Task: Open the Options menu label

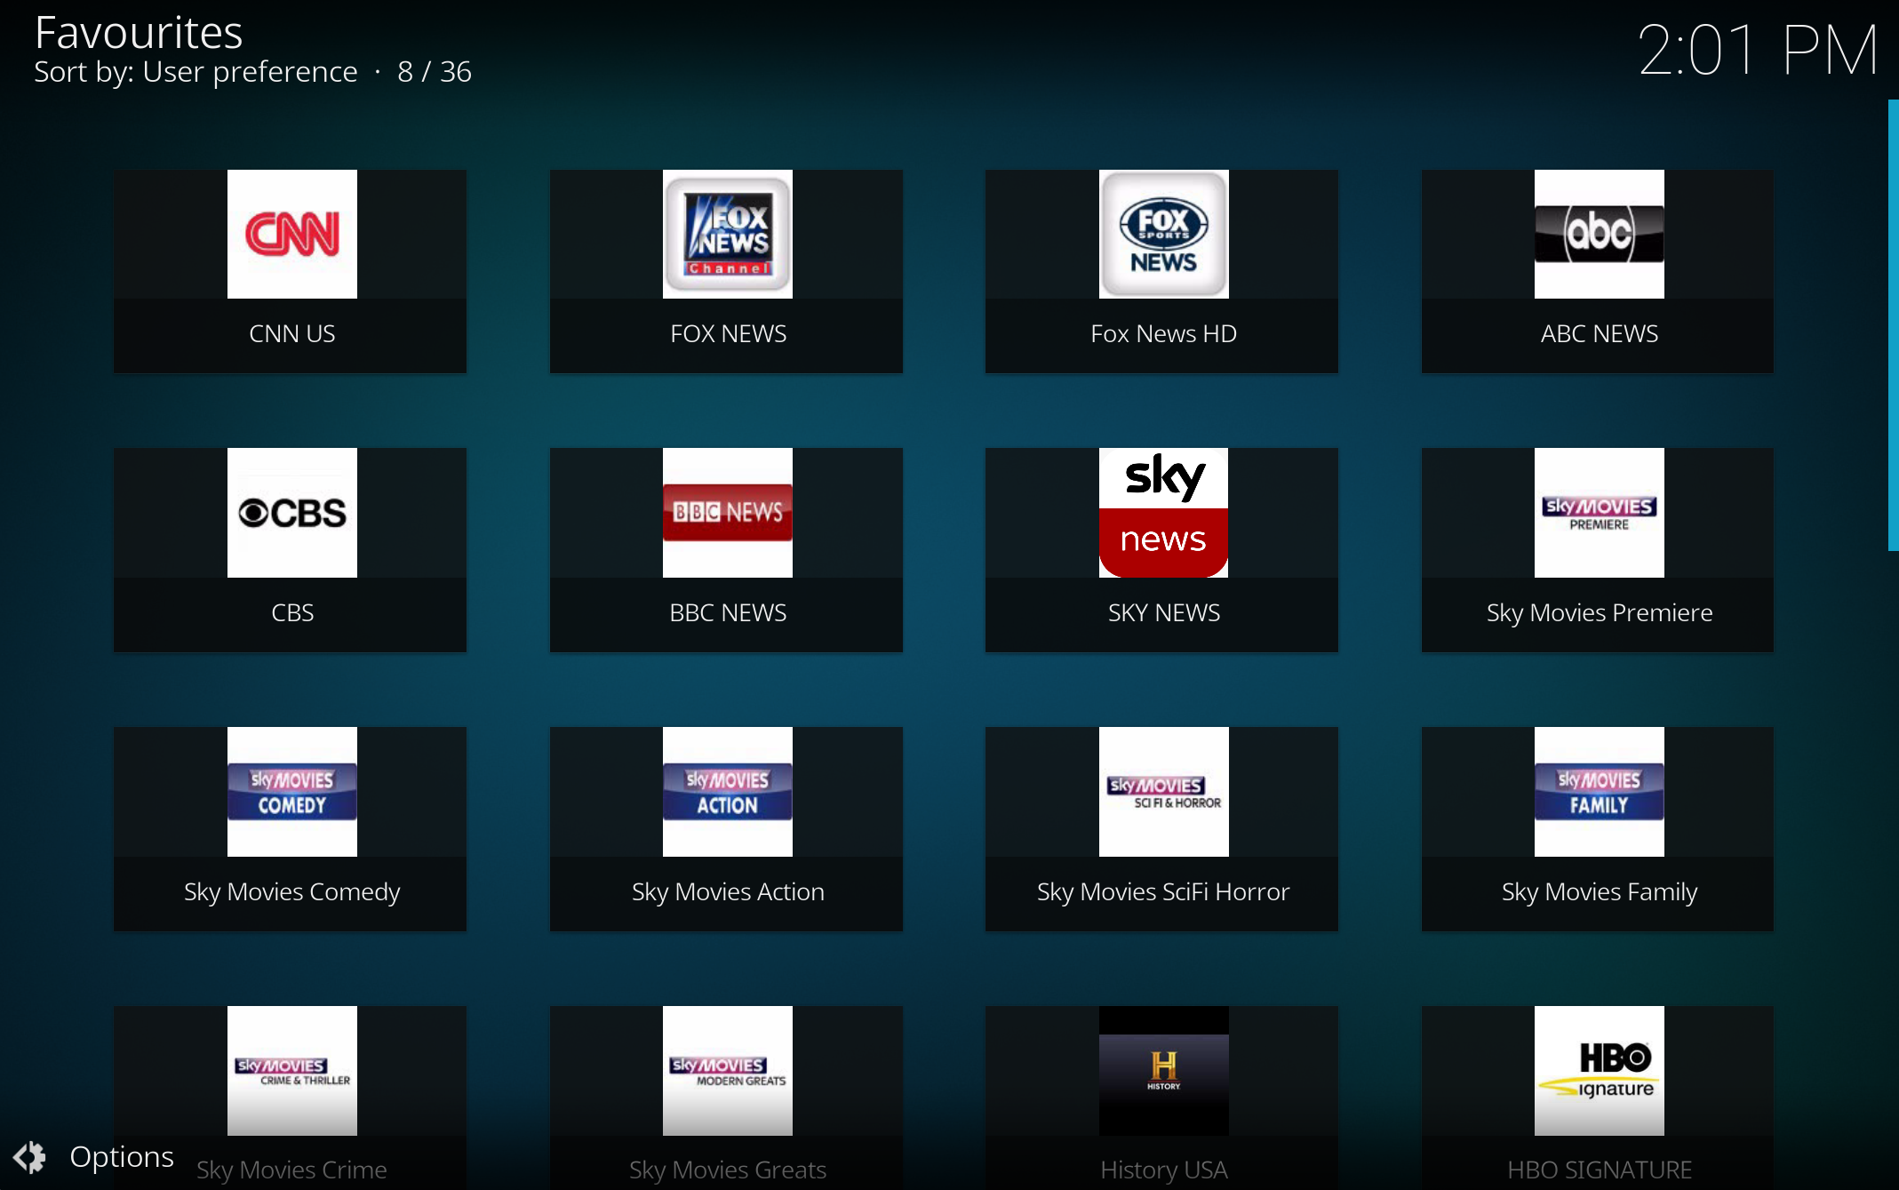Action: 122,1157
